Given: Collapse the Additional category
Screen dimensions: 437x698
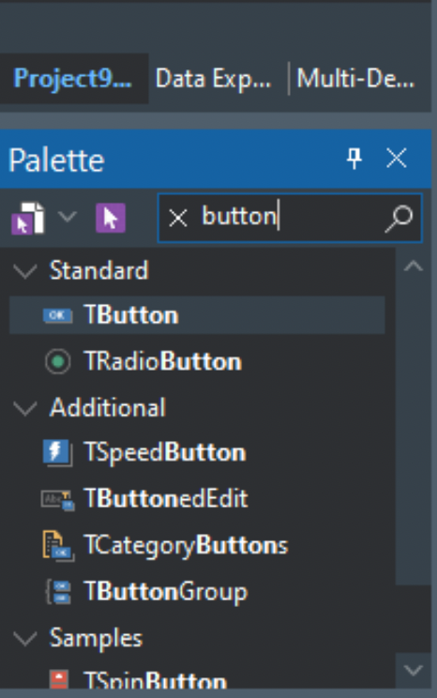Looking at the screenshot, I should 25,408.
